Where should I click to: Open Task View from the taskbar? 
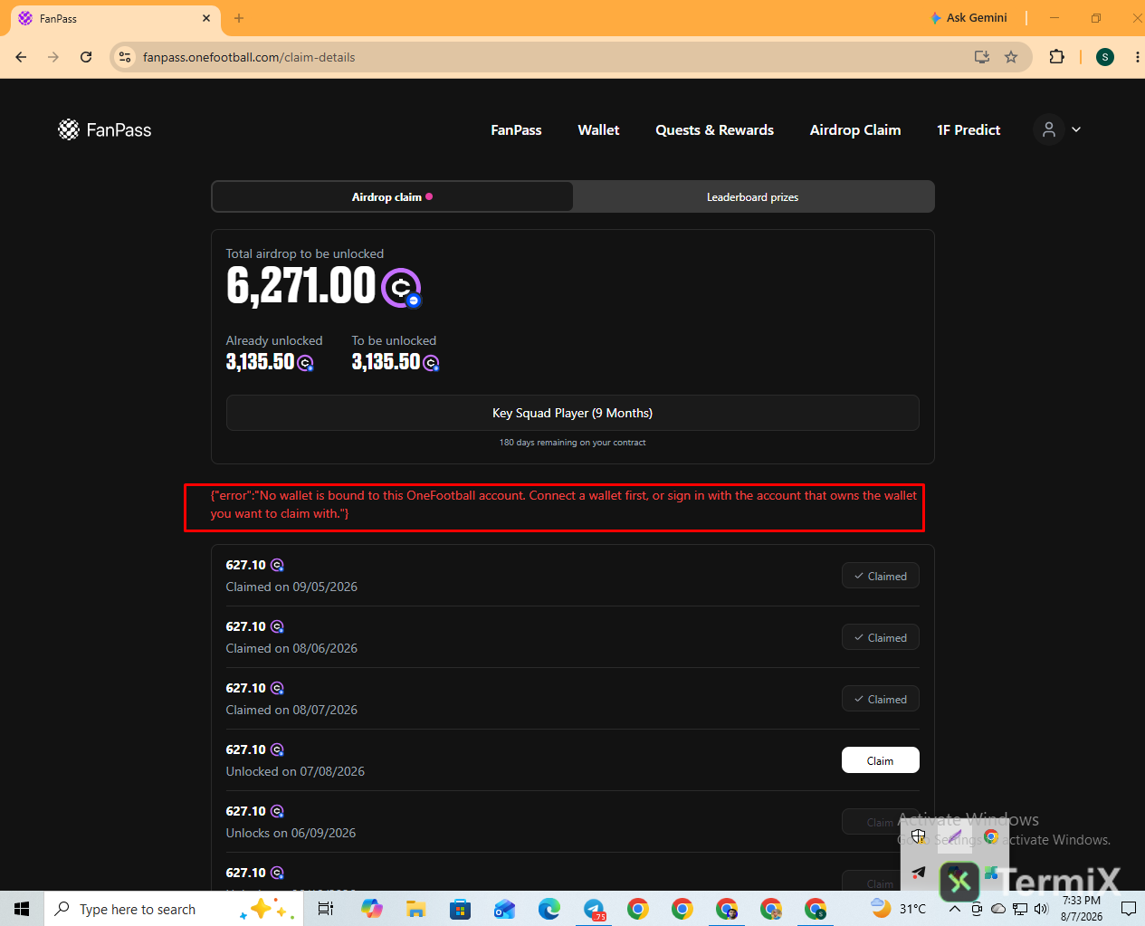tap(326, 909)
